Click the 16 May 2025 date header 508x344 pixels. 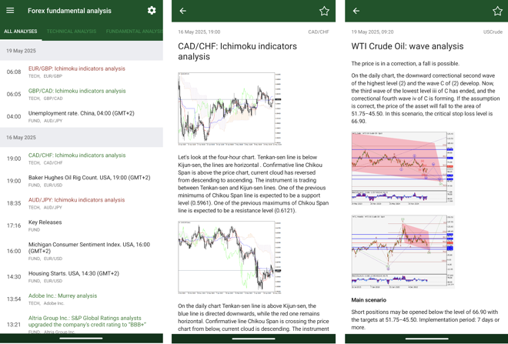pos(82,138)
